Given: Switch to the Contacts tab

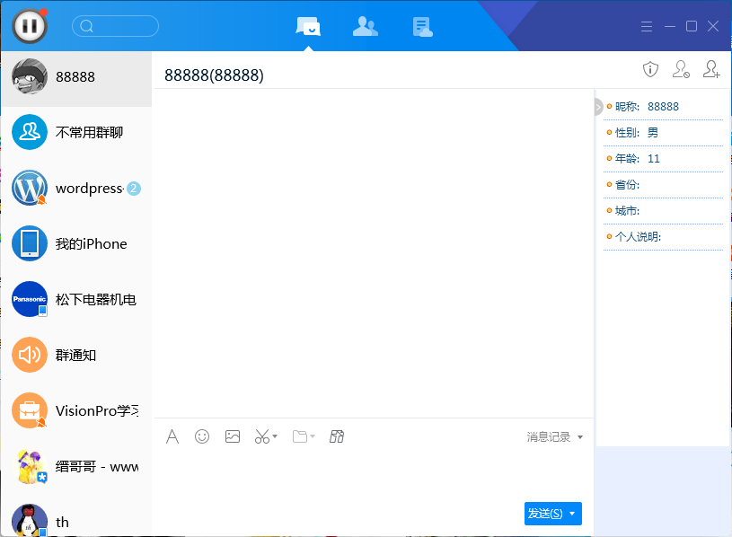Looking at the screenshot, I should [365, 26].
